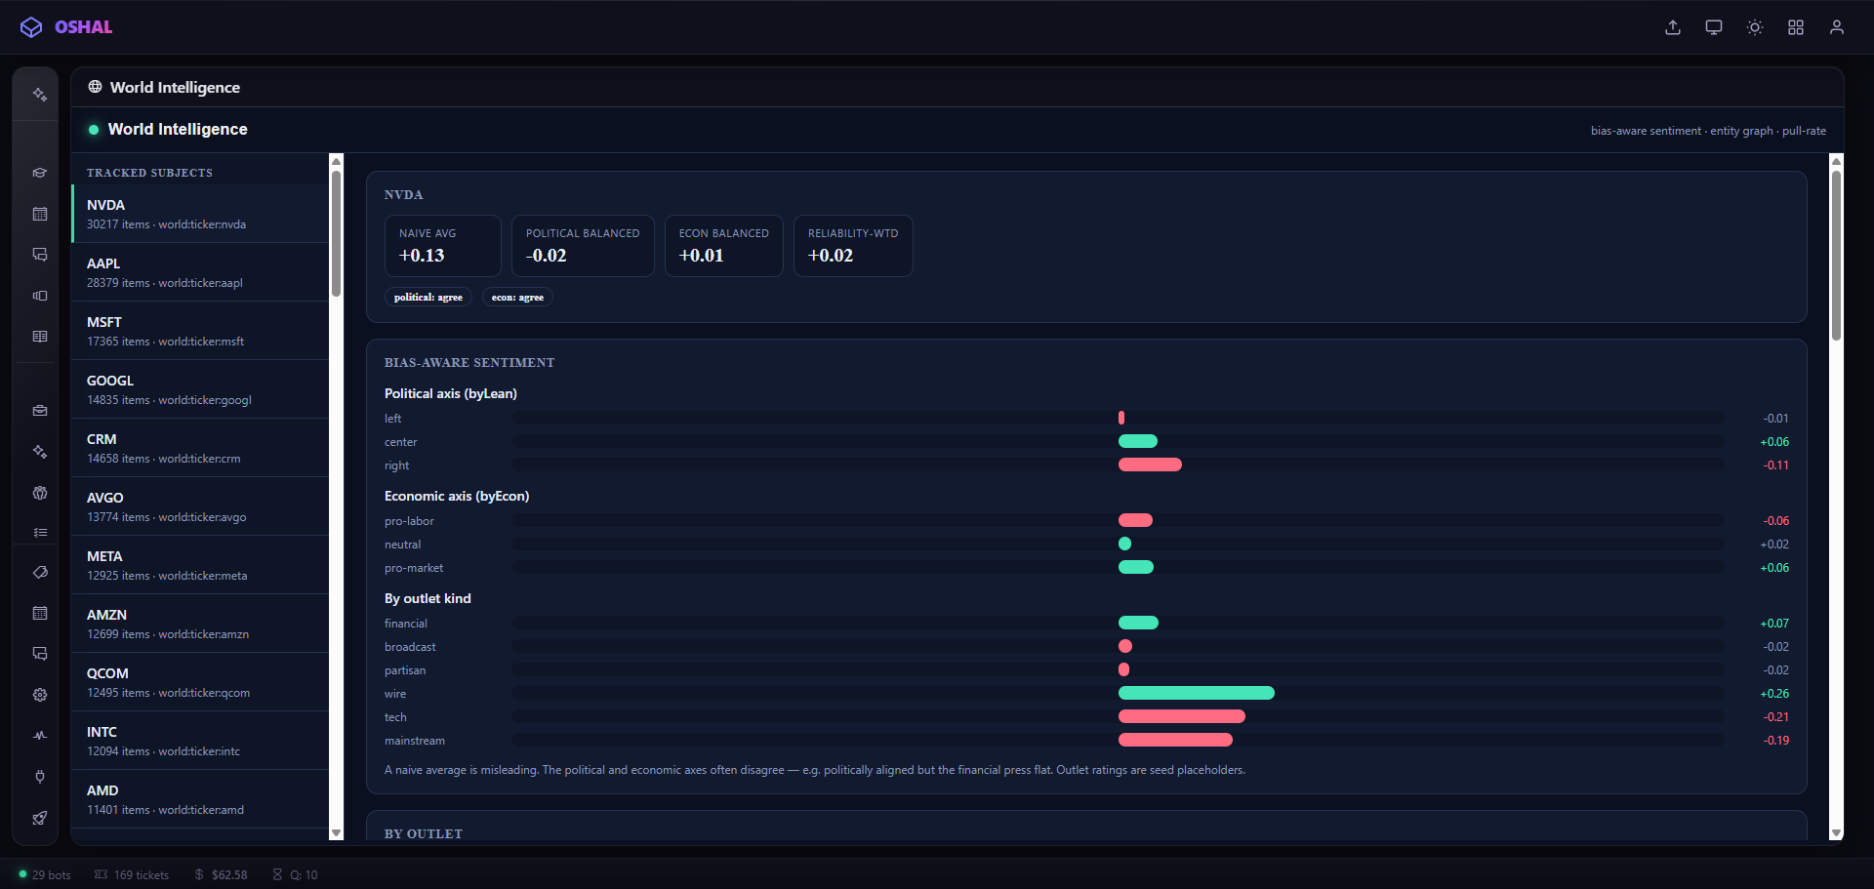Click the subjects list scroll-up arrow

[337, 161]
